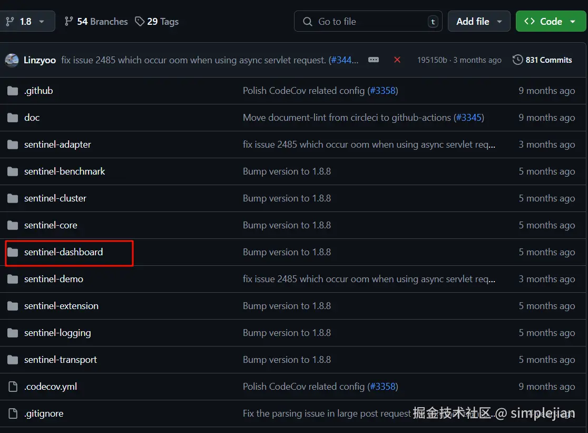Viewport: 588px width, 433px height.
Task: Click the sentinel-adapter folder icon
Action: coord(13,145)
